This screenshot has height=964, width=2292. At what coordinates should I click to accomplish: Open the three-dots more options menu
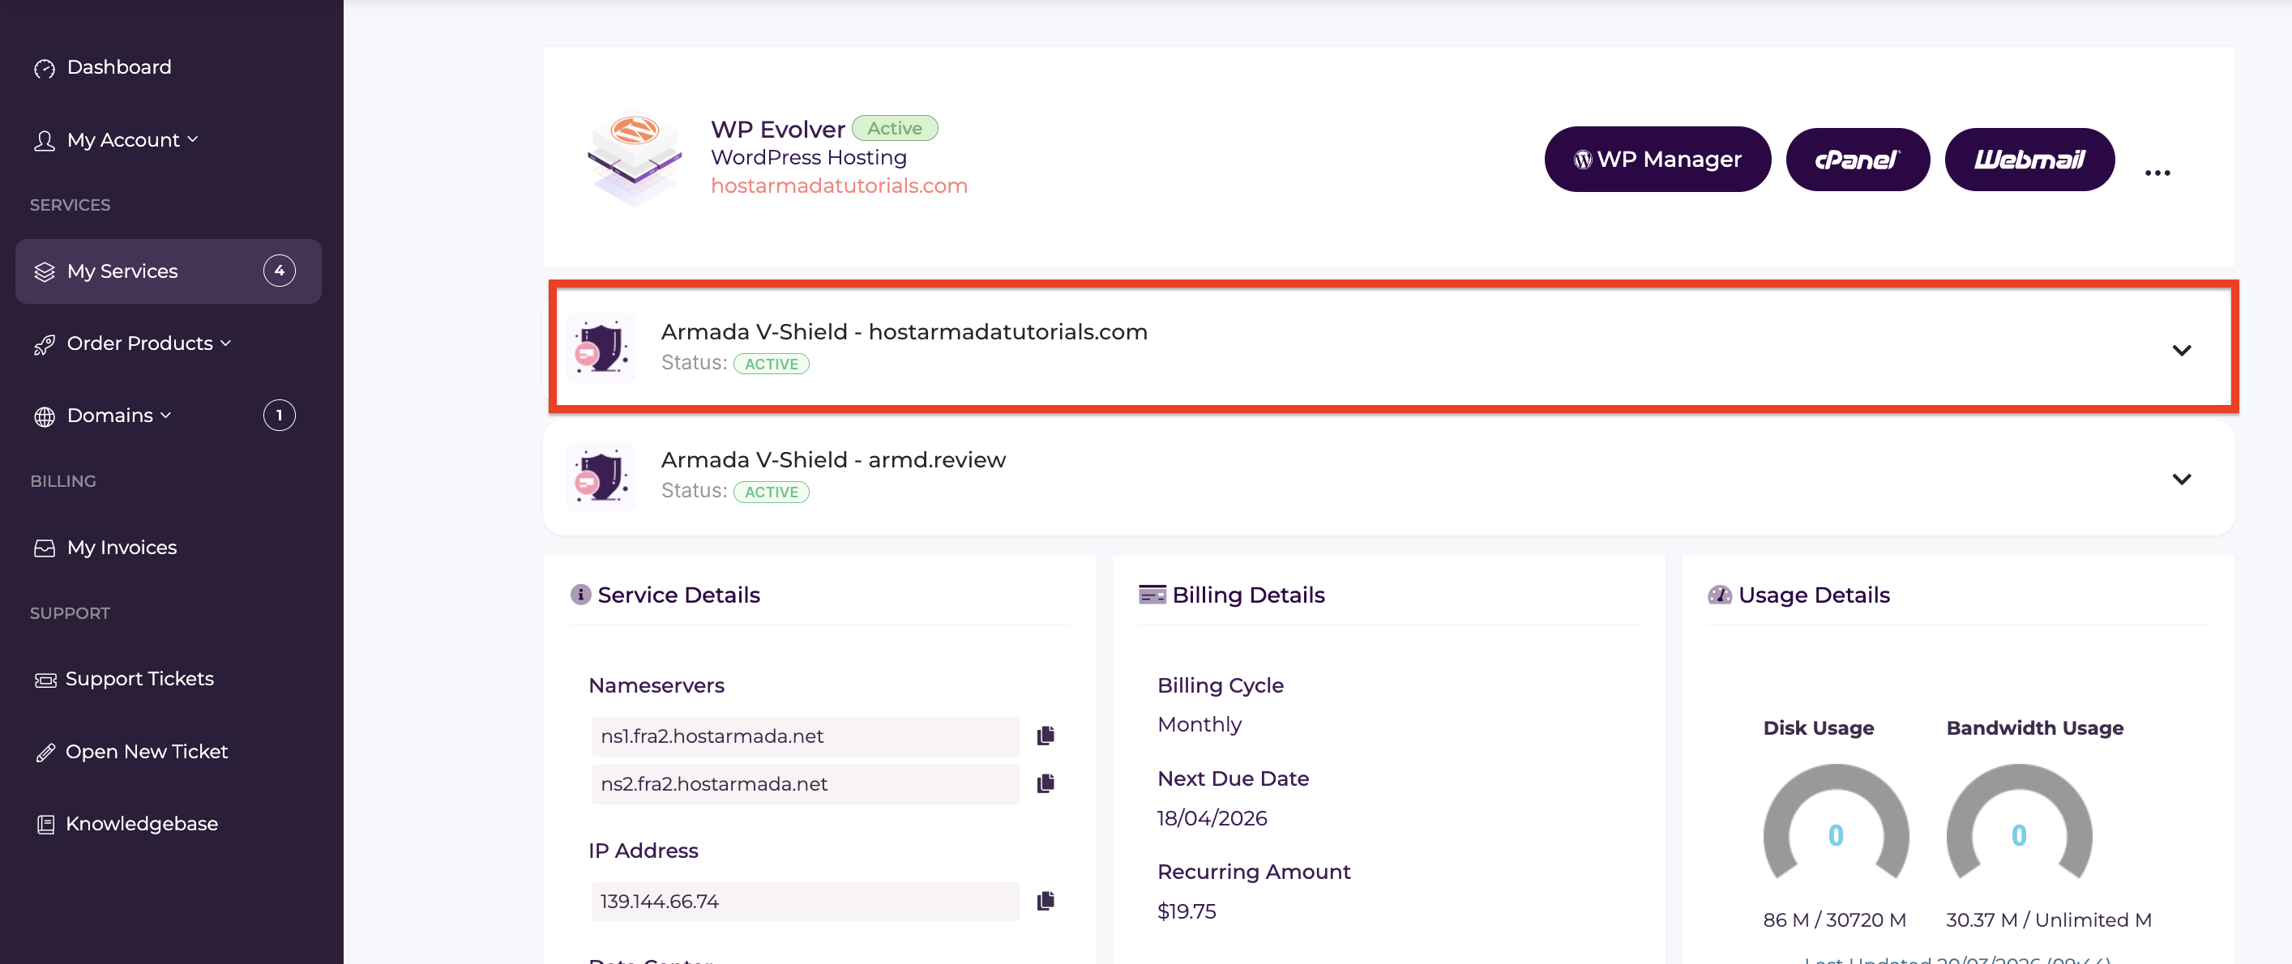pos(2157,173)
